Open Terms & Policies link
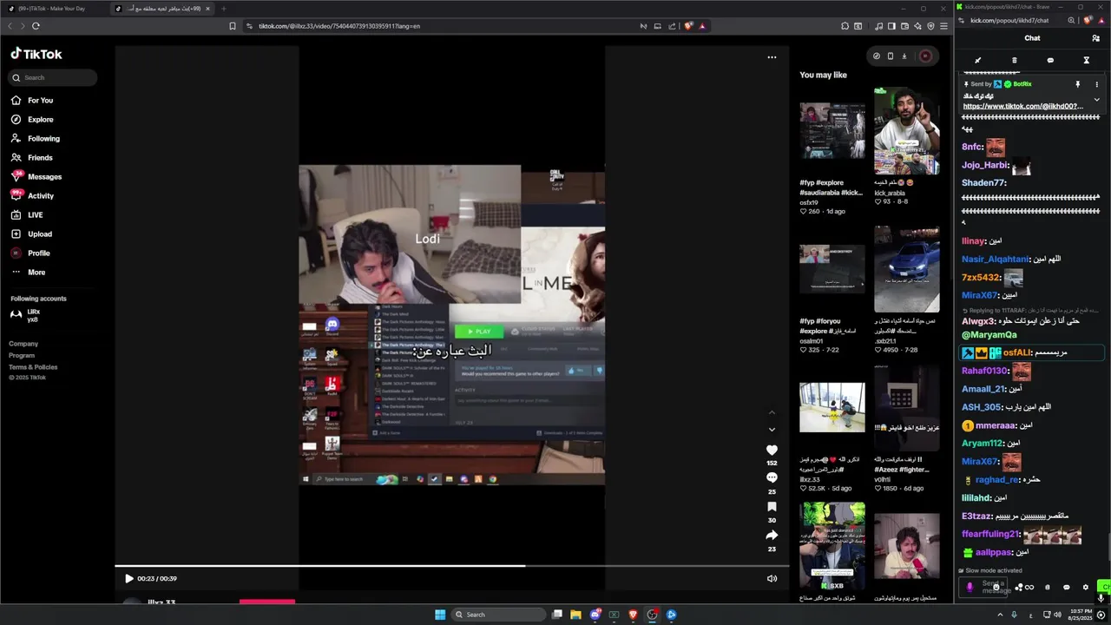This screenshot has width=1111, height=625. (x=33, y=366)
